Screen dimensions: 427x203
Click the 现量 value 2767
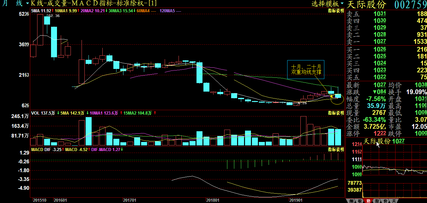[379, 113]
